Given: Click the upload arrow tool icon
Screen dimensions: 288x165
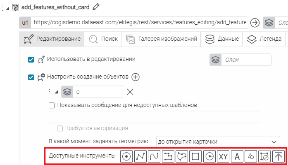Looking at the screenshot, I should click(278, 156).
